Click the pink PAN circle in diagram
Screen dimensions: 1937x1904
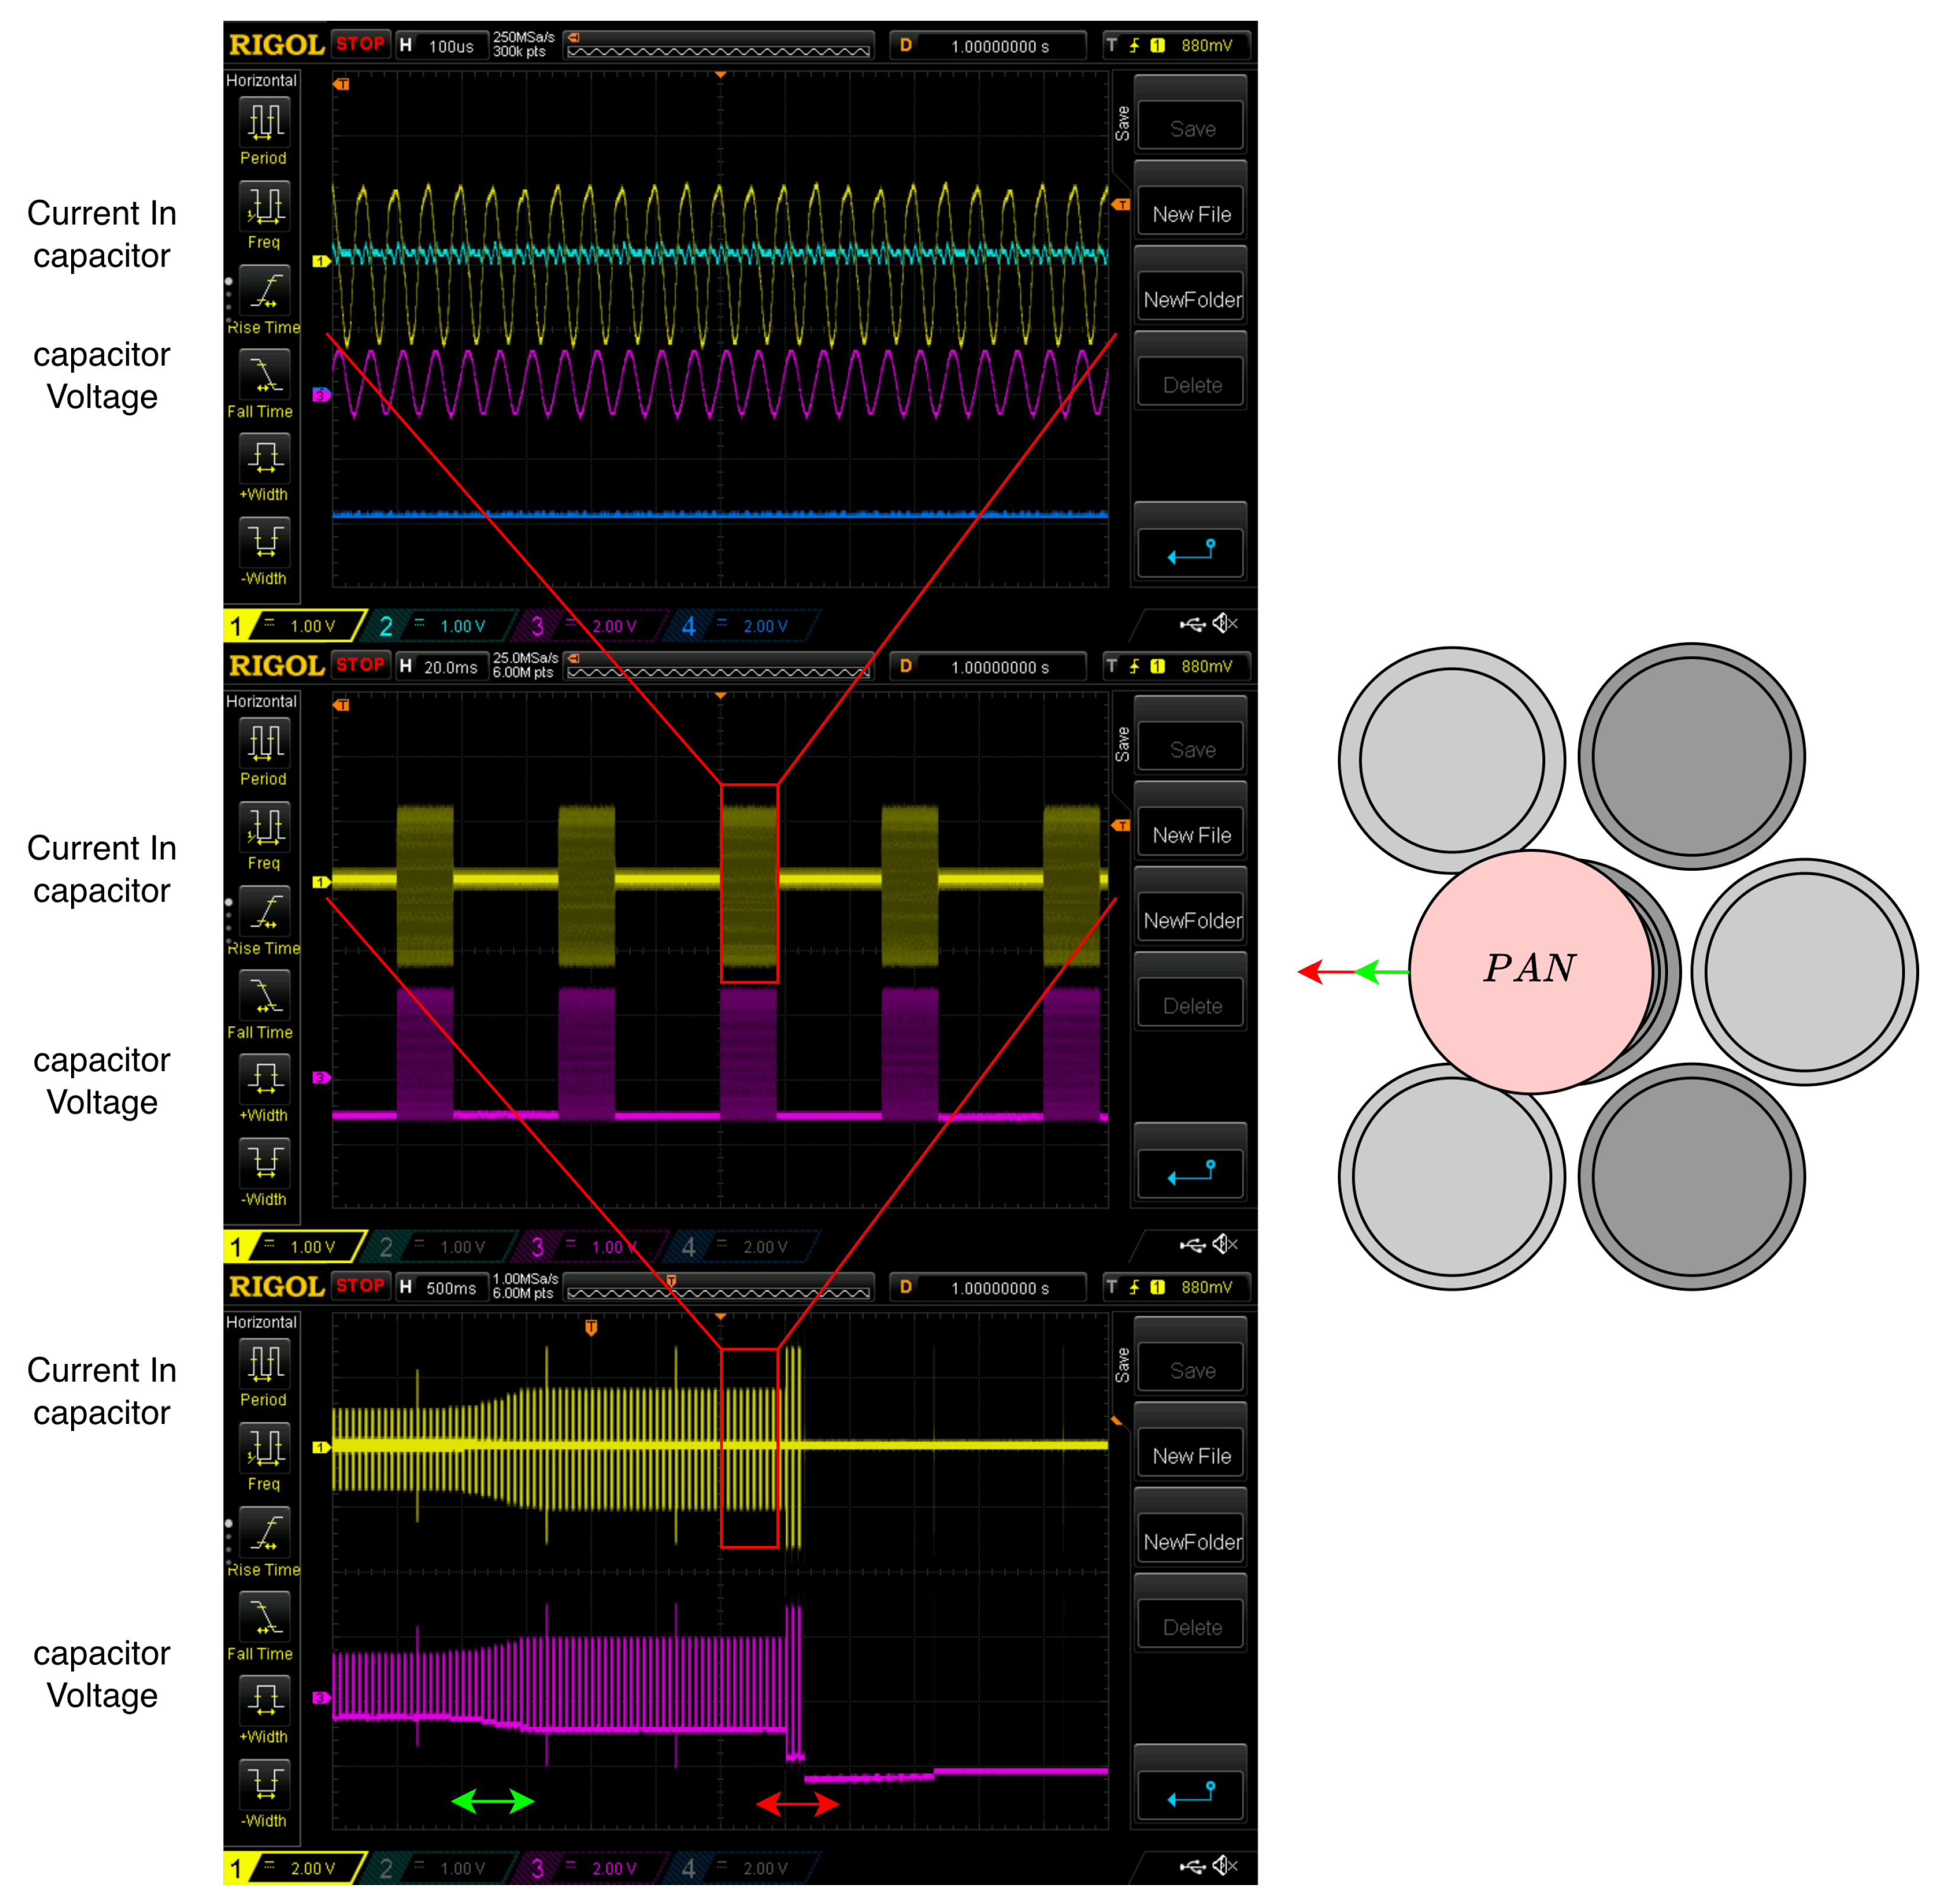pos(1529,970)
